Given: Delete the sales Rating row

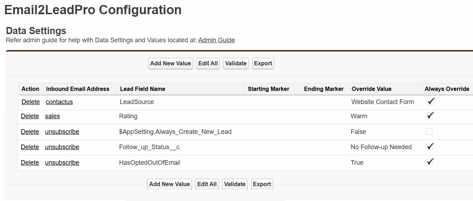Looking at the screenshot, I should [30, 116].
